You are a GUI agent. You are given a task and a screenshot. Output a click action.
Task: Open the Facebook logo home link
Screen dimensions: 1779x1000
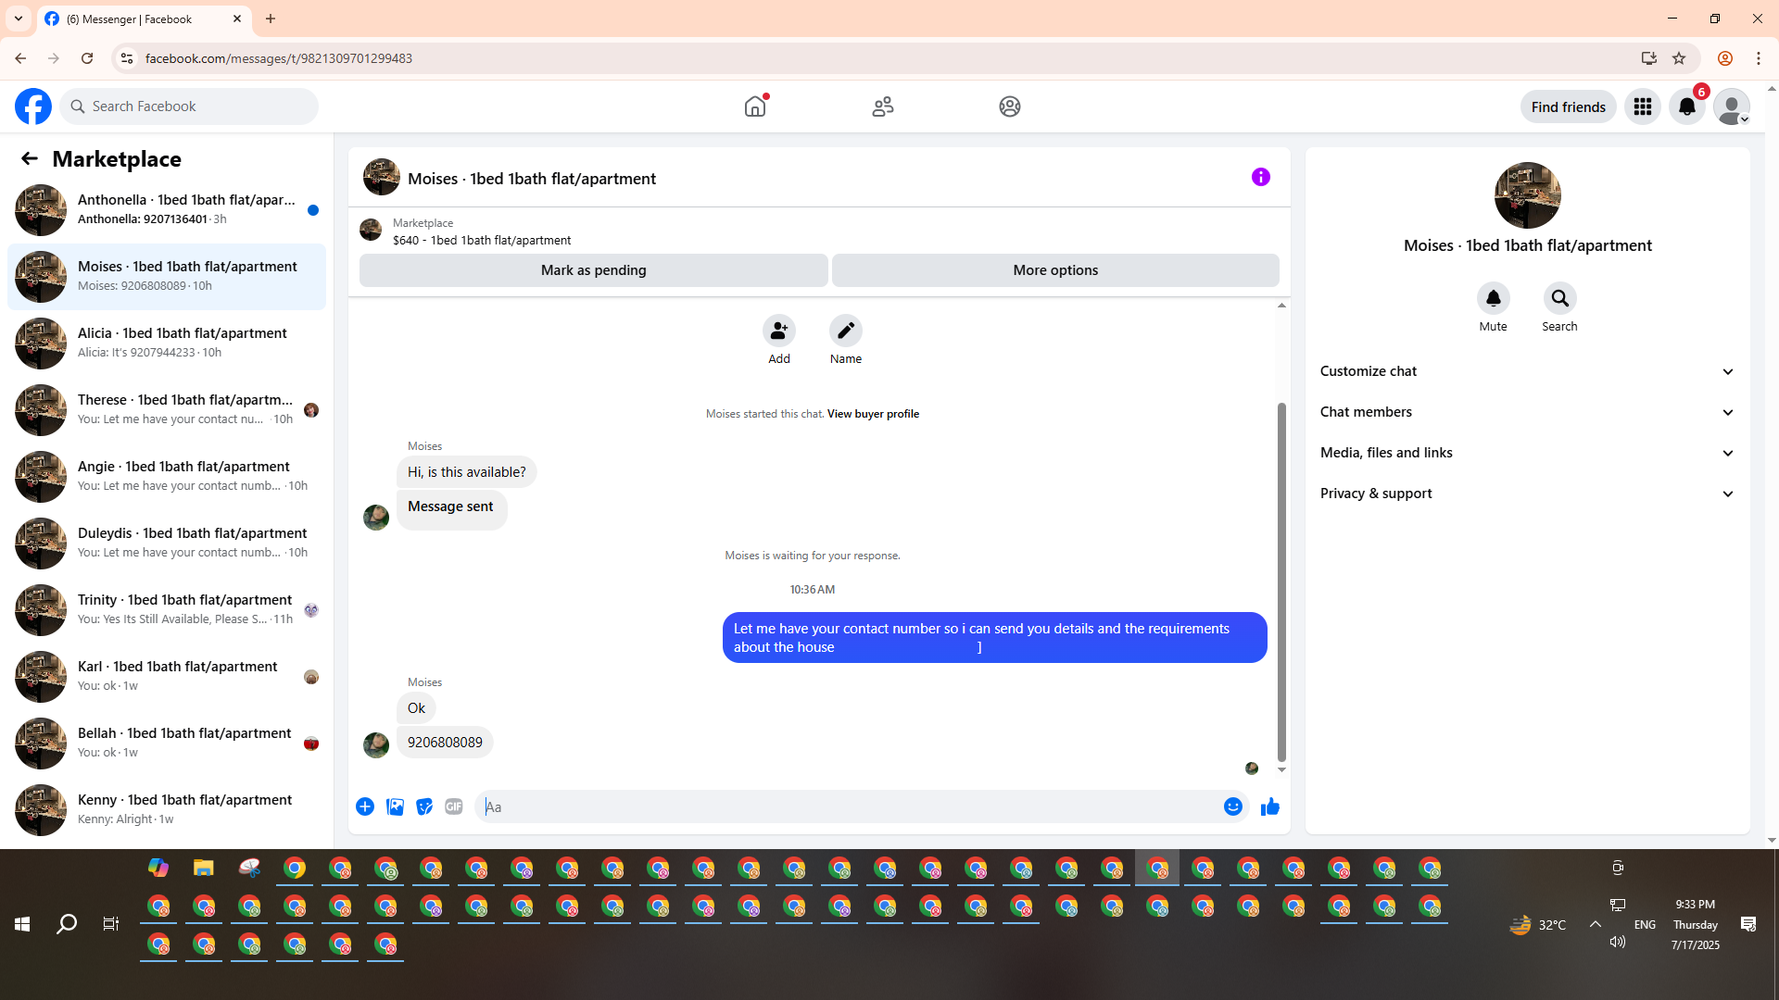point(33,106)
